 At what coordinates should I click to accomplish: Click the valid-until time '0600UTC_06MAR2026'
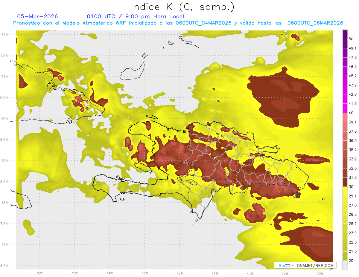(x=315, y=23)
